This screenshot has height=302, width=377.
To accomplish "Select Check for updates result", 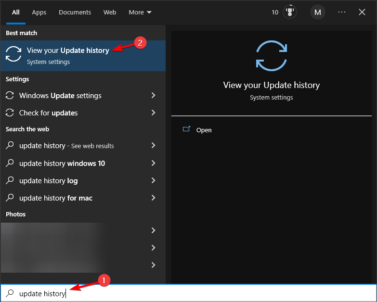I will point(83,113).
